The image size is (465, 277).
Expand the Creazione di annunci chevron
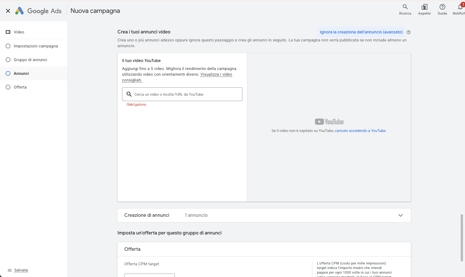(401, 215)
